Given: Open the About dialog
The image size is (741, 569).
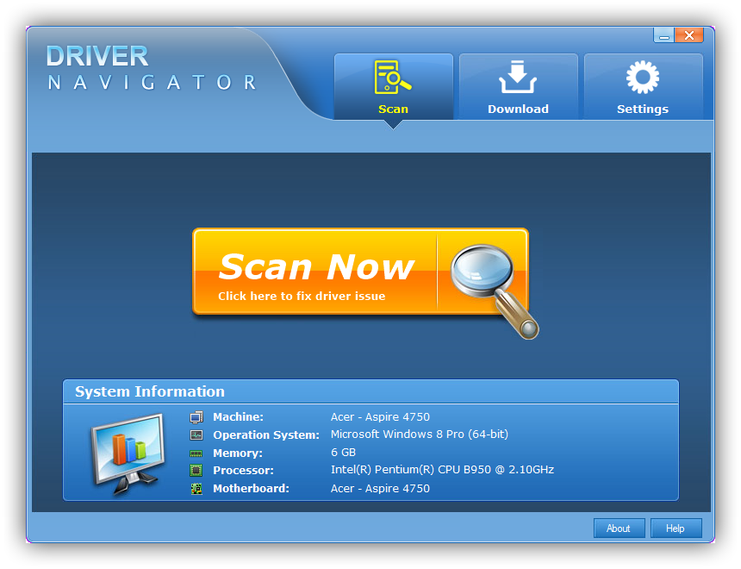Looking at the screenshot, I should [x=619, y=528].
